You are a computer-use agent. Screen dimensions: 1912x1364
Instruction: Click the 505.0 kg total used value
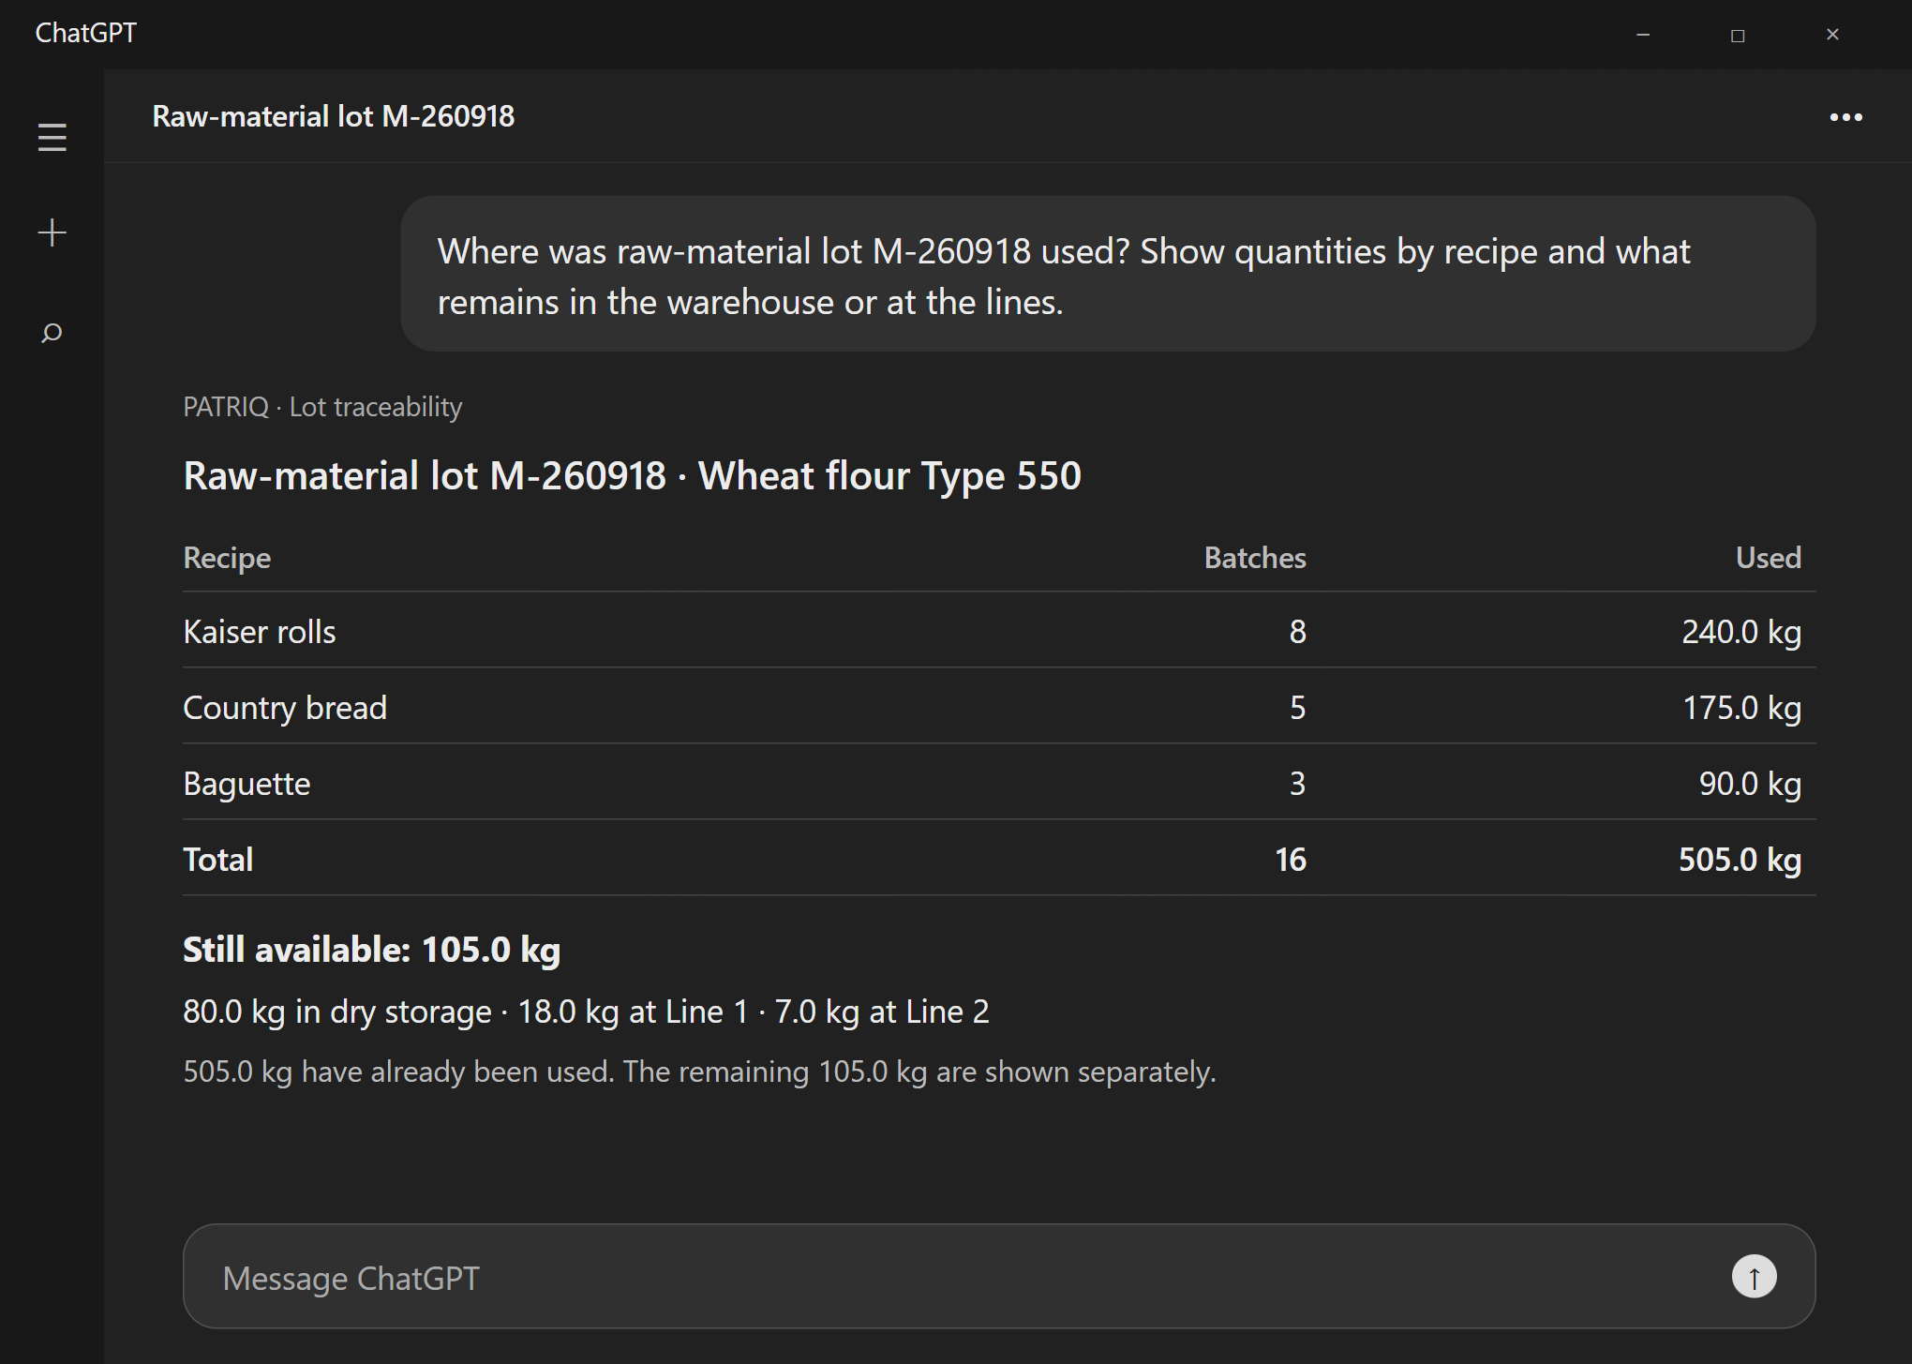1740,860
